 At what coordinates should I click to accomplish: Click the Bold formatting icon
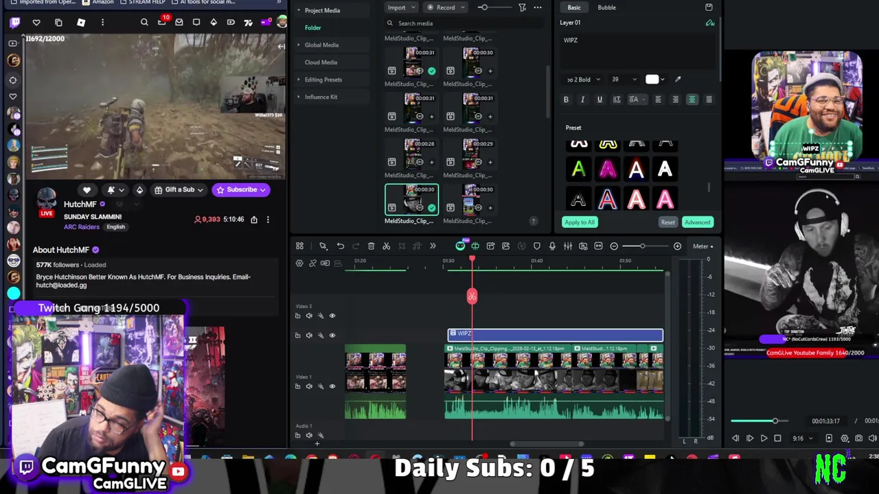(566, 100)
